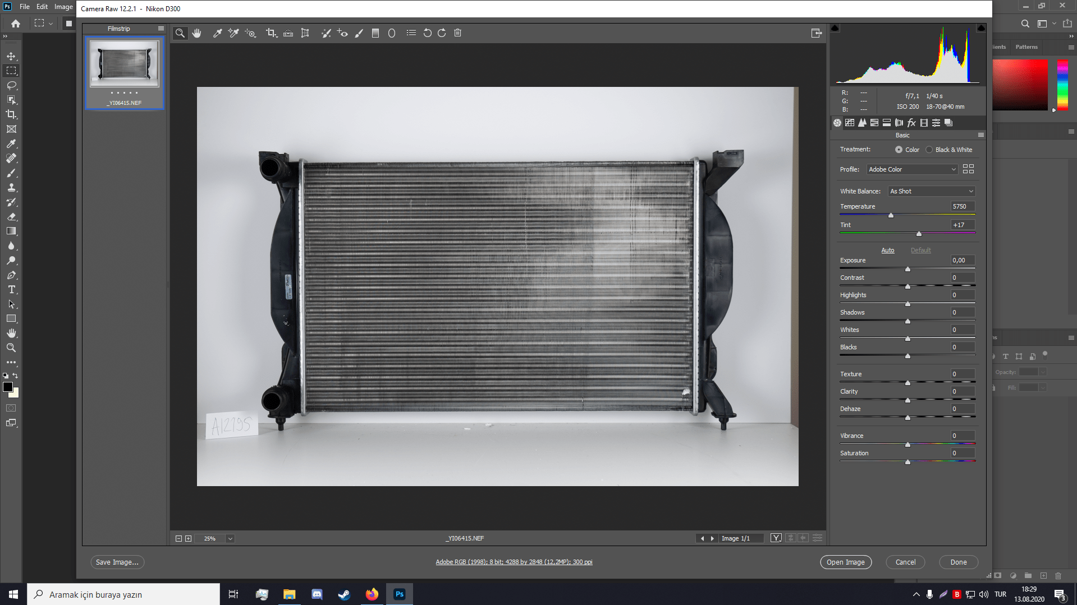Image resolution: width=1077 pixels, height=605 pixels.
Task: Click the Adobe RGB workflow options link
Action: pyautogui.click(x=514, y=562)
